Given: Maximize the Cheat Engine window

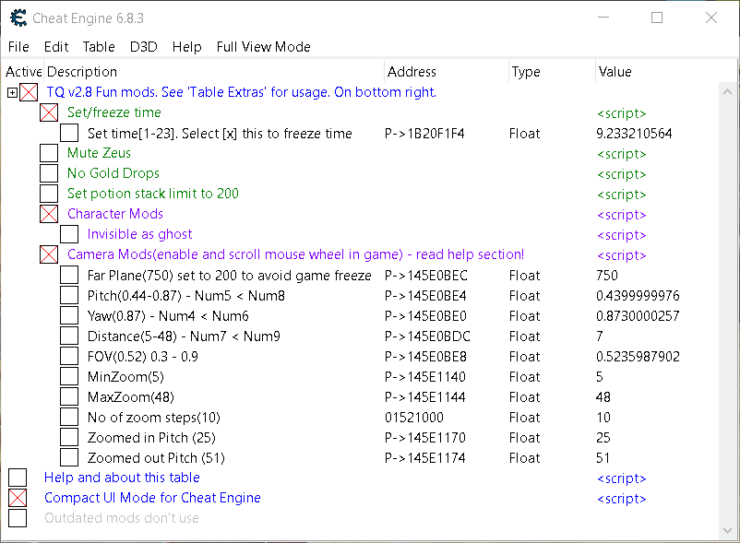Looking at the screenshot, I should click(657, 18).
